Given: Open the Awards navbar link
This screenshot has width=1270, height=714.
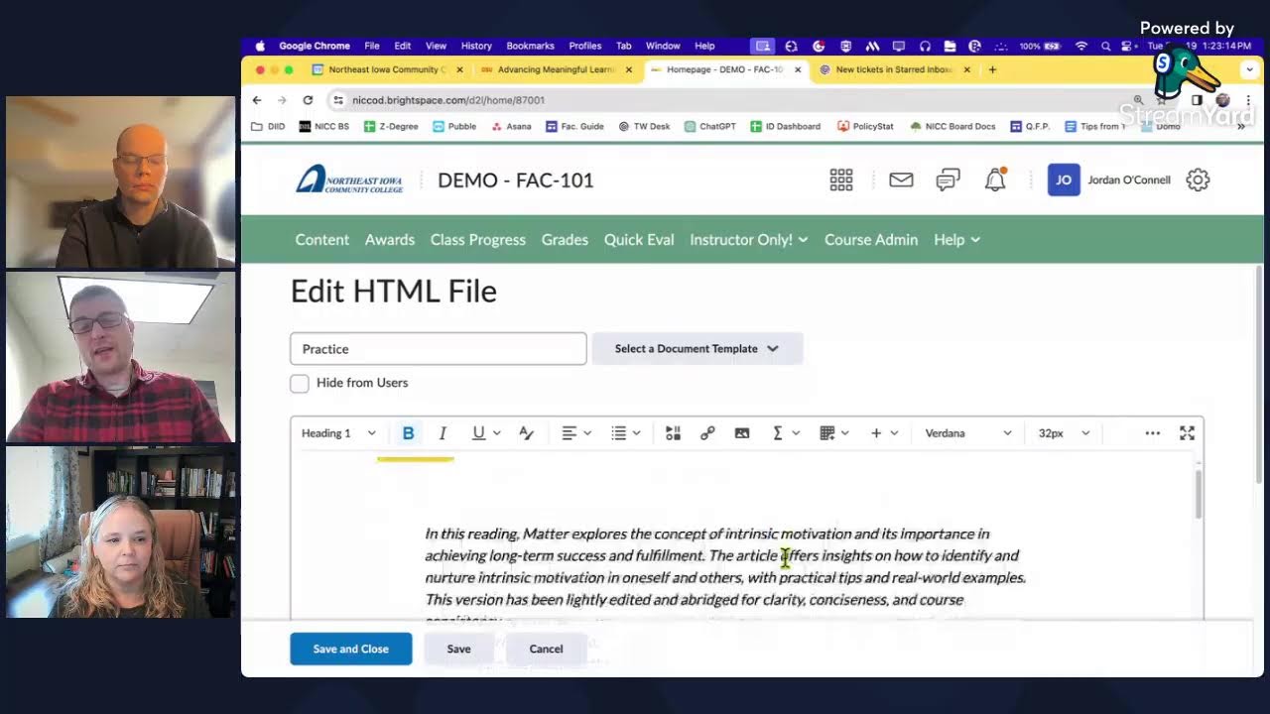Looking at the screenshot, I should [390, 240].
